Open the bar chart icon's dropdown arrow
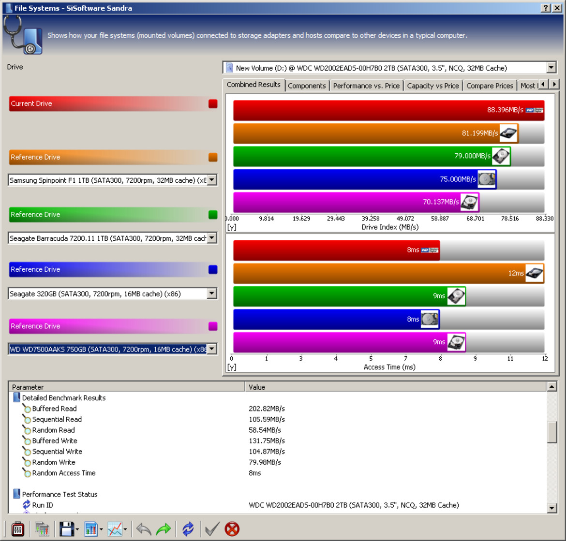This screenshot has height=541, width=566. [x=101, y=529]
